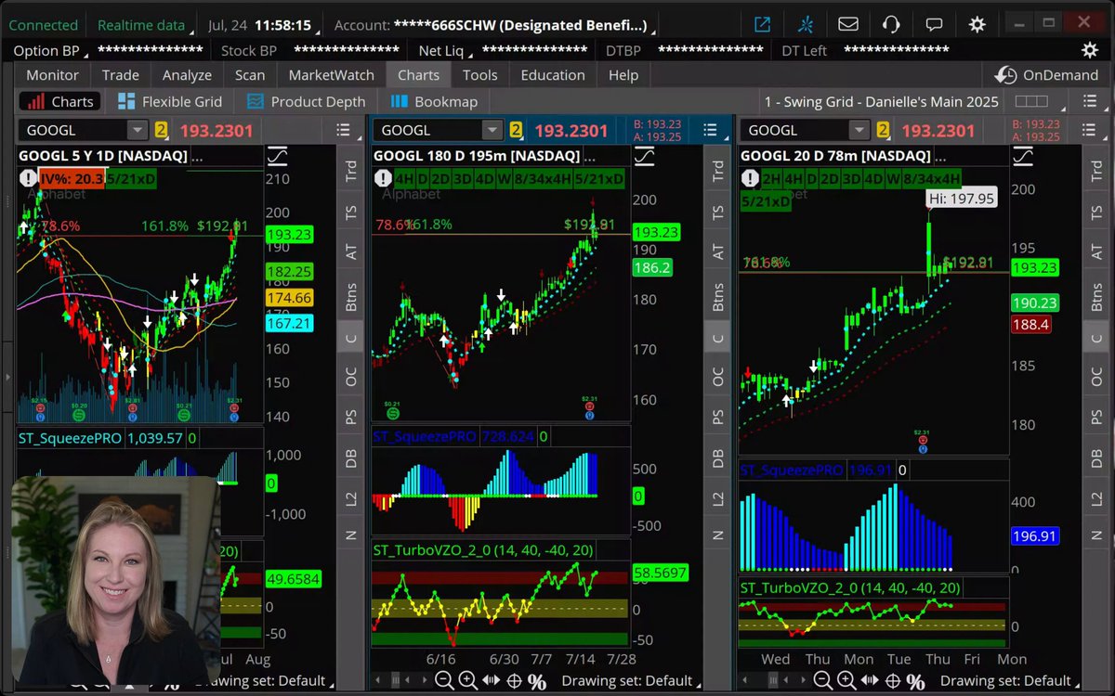Click the alert exclamation icon on right chart

point(749,178)
